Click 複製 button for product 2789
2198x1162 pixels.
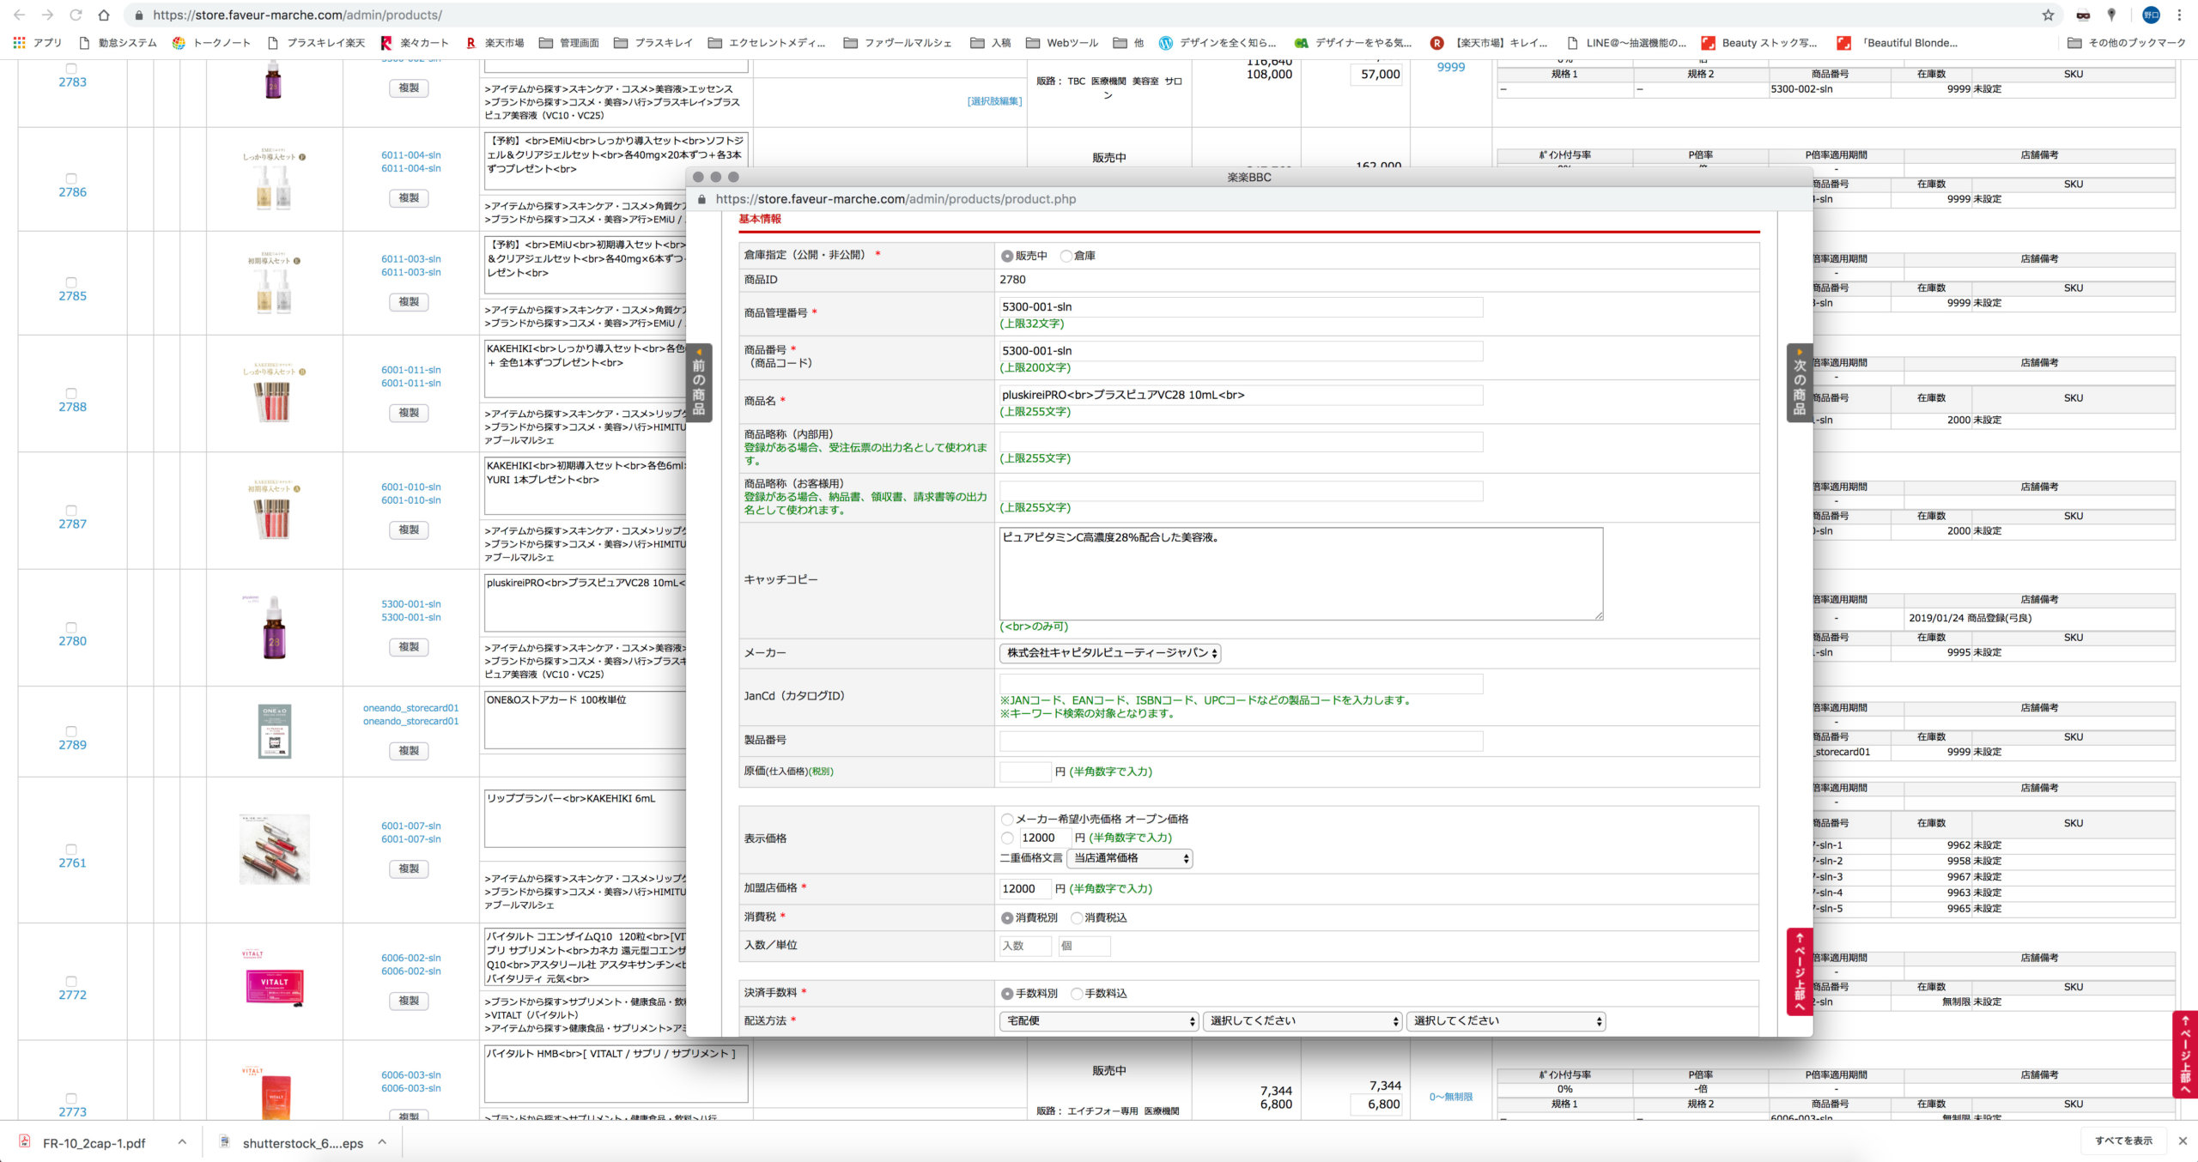coord(409,751)
